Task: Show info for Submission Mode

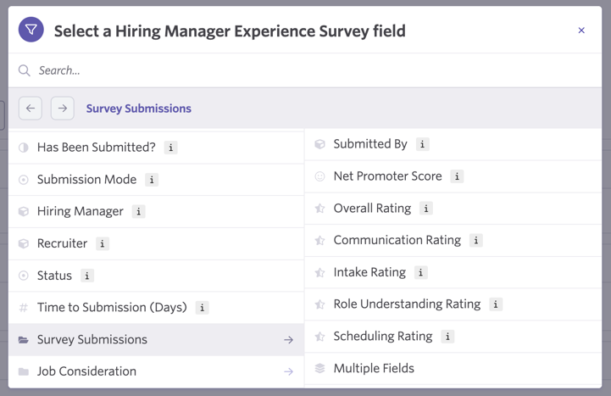Action: [152, 180]
